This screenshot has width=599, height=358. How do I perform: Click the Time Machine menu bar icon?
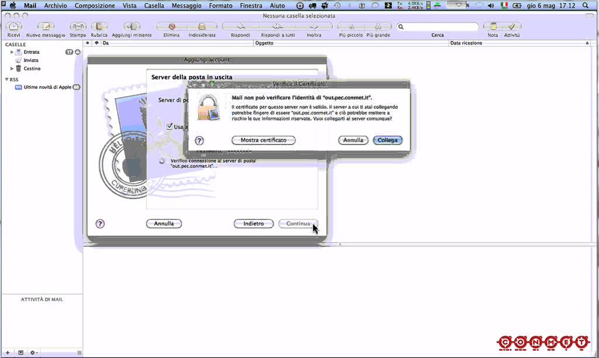point(337,6)
